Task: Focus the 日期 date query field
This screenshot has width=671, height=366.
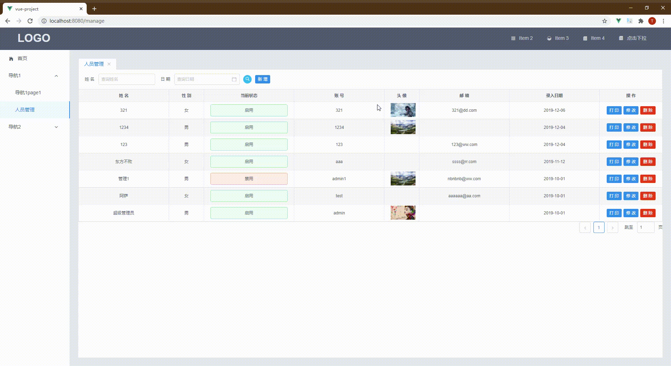Action: [x=207, y=79]
